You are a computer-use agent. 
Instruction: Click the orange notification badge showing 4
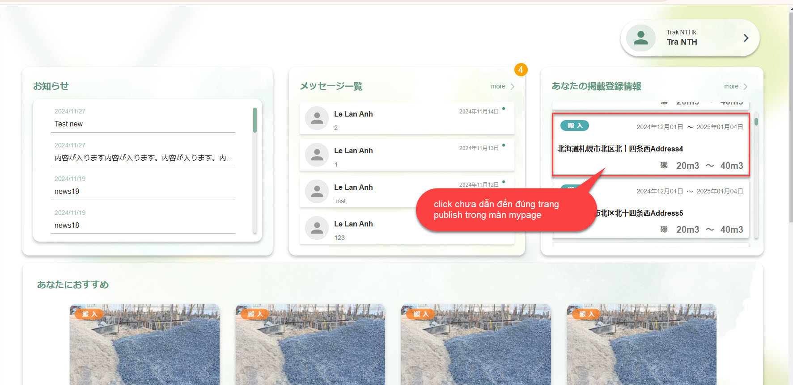click(521, 70)
